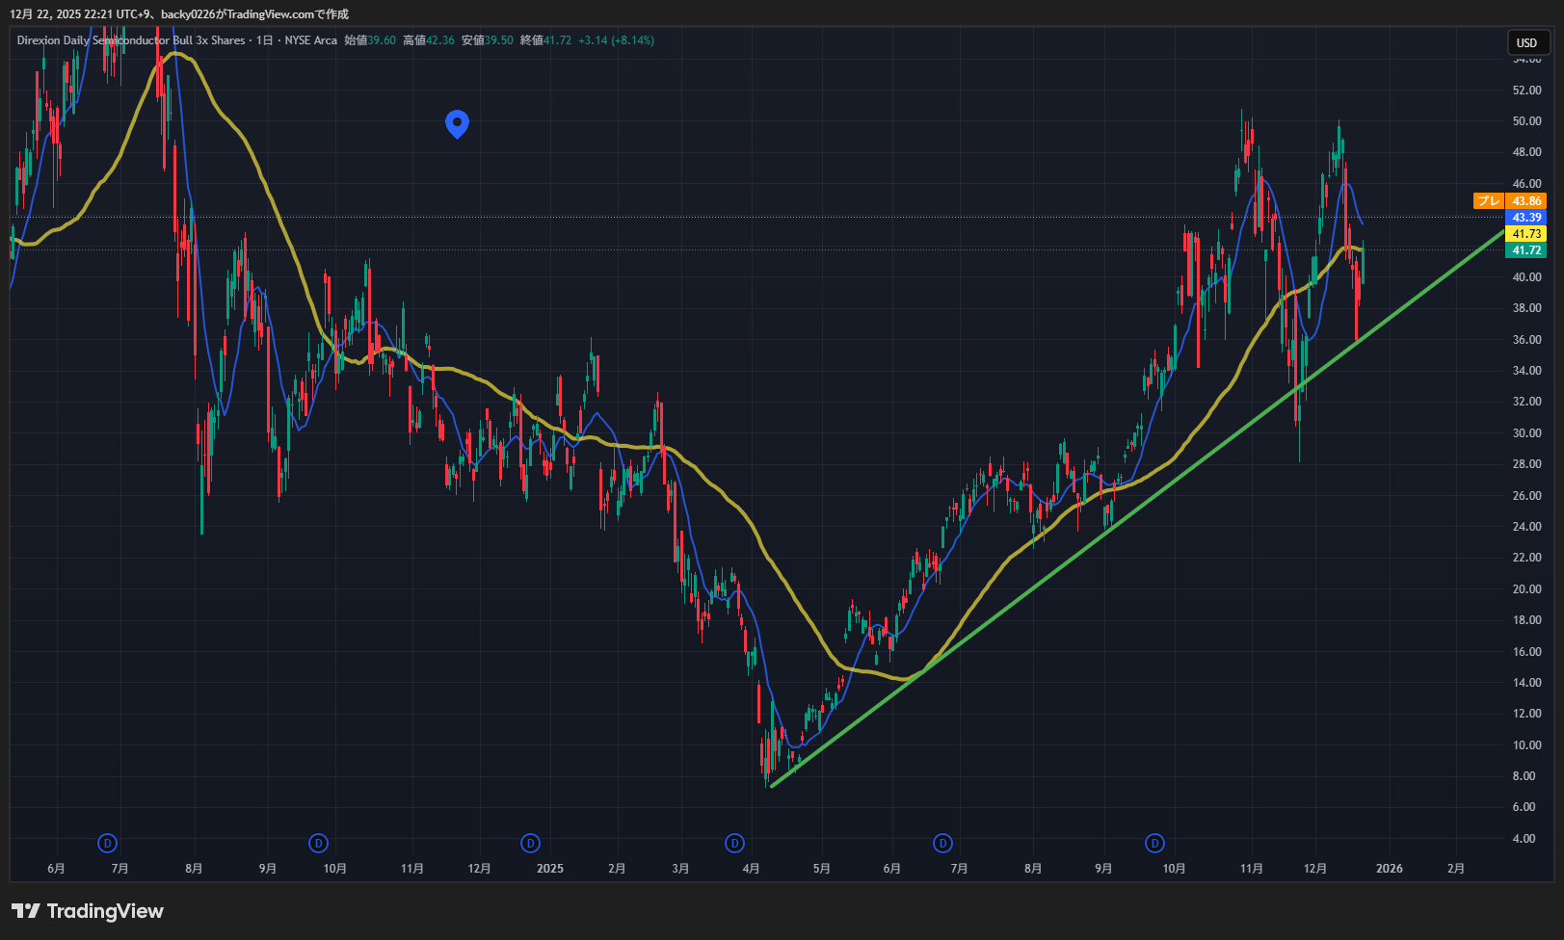Click the D marker left of 7月 2025
This screenshot has height=940, width=1564.
click(942, 844)
